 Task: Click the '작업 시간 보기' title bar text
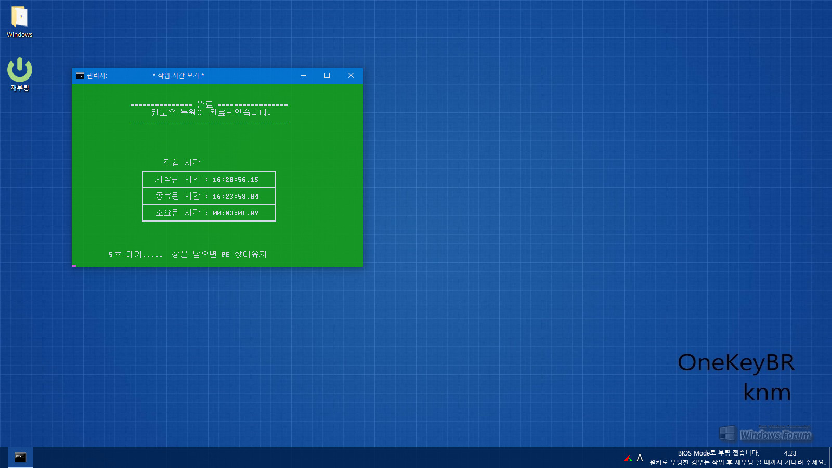pos(178,75)
